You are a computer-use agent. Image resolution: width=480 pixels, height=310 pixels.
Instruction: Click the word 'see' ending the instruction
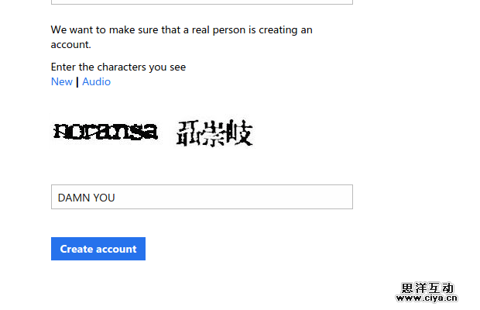pos(178,67)
